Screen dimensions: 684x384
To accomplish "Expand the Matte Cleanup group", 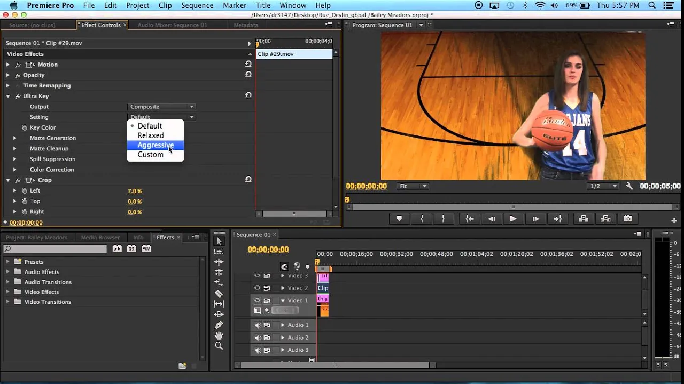I will [15, 149].
